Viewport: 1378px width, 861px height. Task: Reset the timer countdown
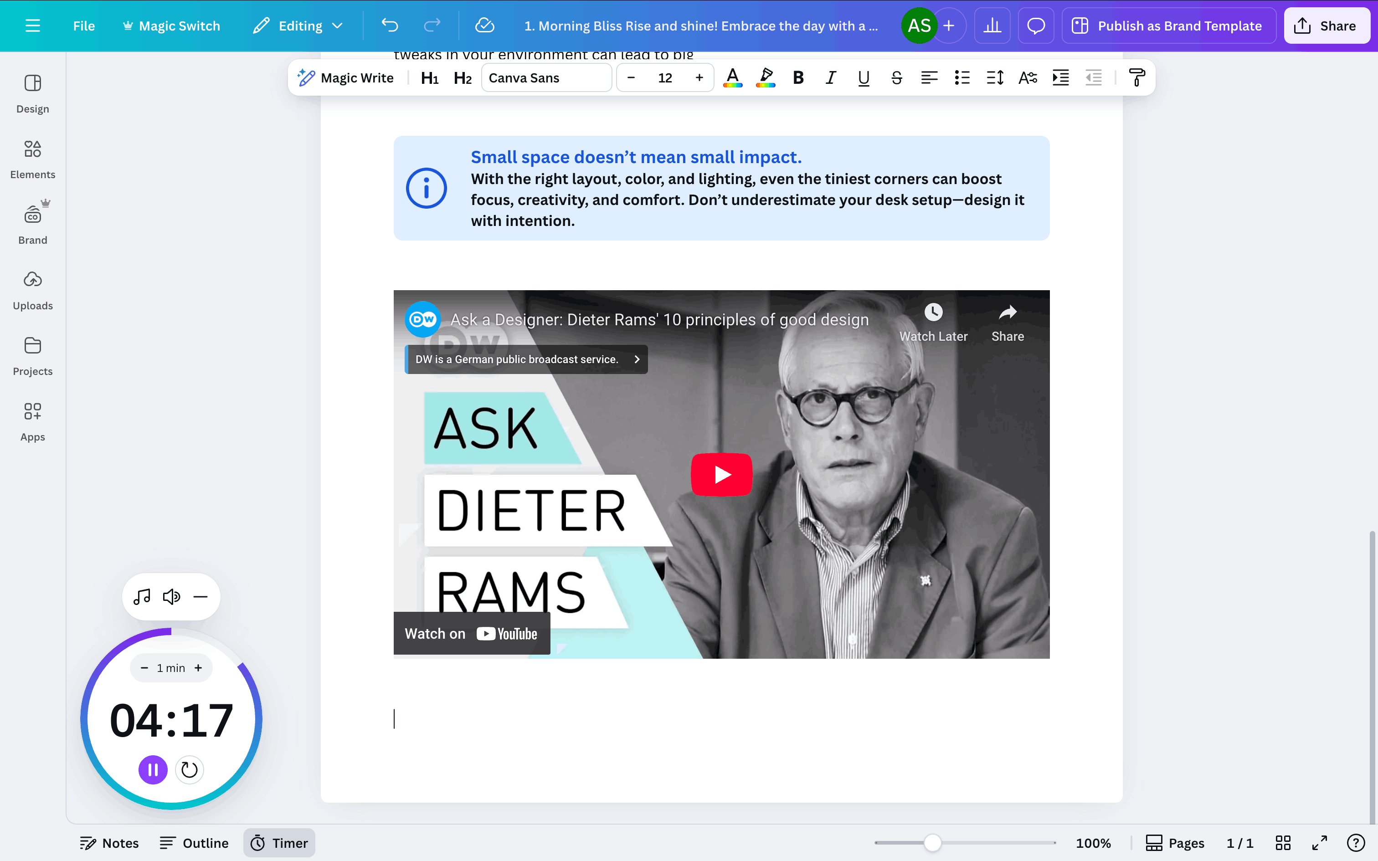(x=189, y=770)
